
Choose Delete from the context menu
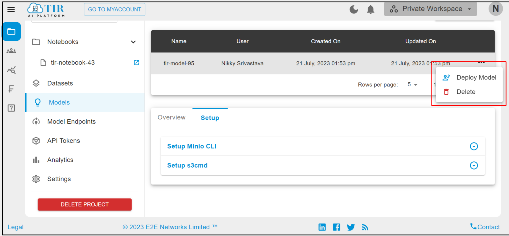[469, 92]
